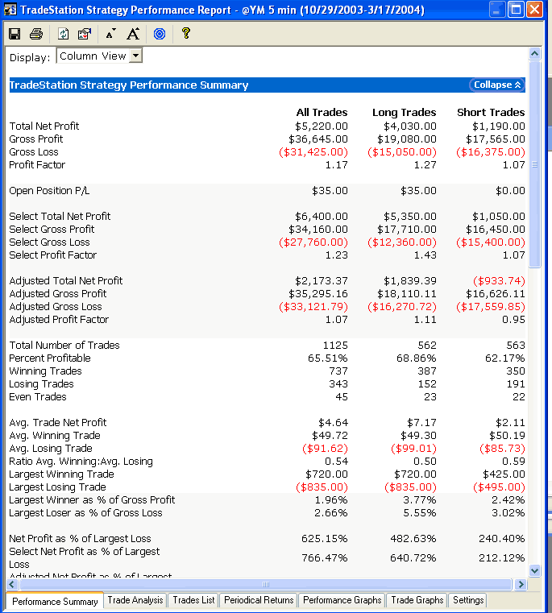This screenshot has height=613, width=552.
Task: Click the value 766.47%
Action: point(324,558)
